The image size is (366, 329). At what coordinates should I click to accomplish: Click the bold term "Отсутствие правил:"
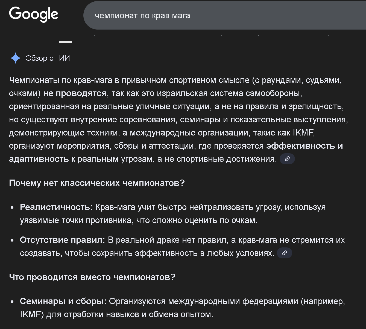[x=62, y=240]
